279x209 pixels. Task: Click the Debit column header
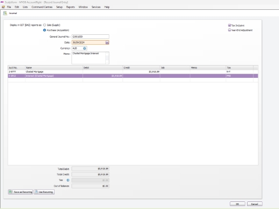(103, 67)
